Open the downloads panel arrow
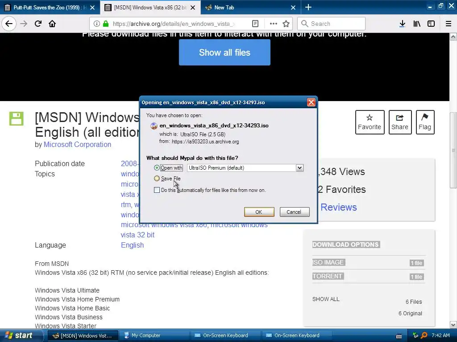The height and width of the screenshot is (342, 457). 402,24
